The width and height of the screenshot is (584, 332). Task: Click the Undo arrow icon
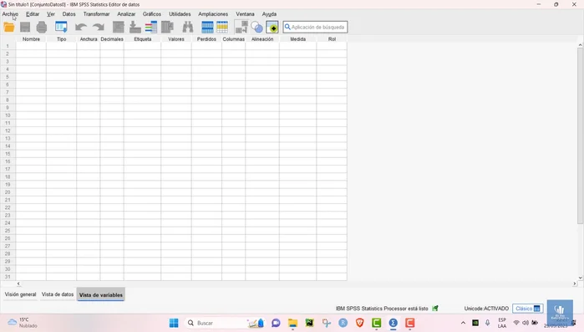tap(81, 28)
